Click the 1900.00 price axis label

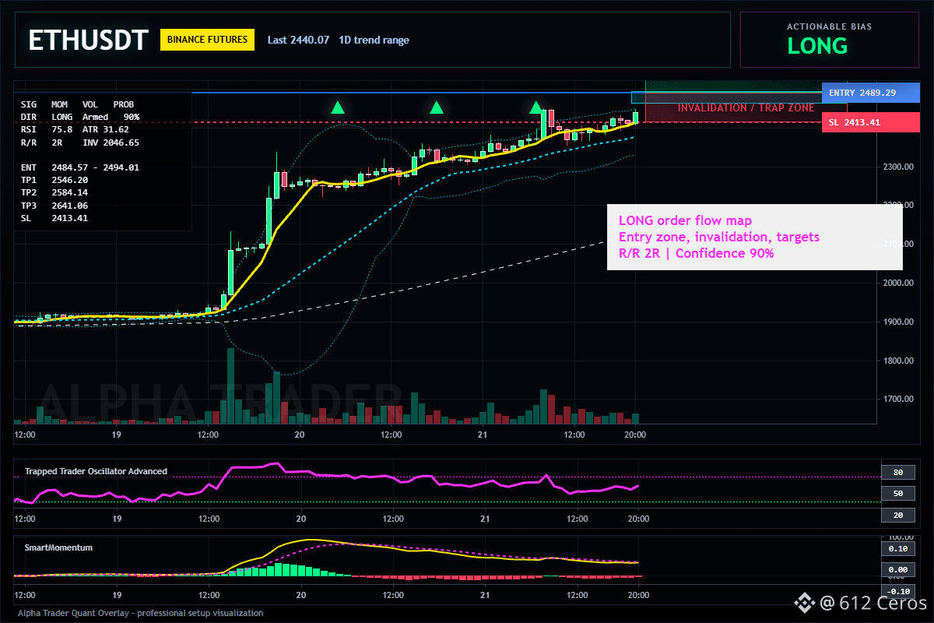pyautogui.click(x=897, y=322)
